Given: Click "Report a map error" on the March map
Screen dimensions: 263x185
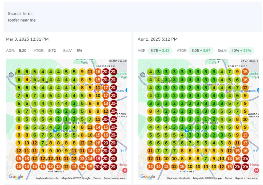Looking at the screenshot, I should pyautogui.click(x=115, y=178).
